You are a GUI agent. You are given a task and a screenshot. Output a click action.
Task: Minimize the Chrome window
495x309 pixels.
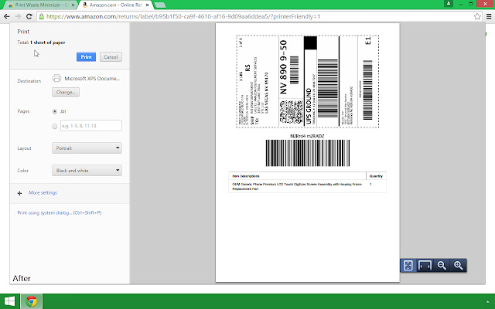pos(461,4)
